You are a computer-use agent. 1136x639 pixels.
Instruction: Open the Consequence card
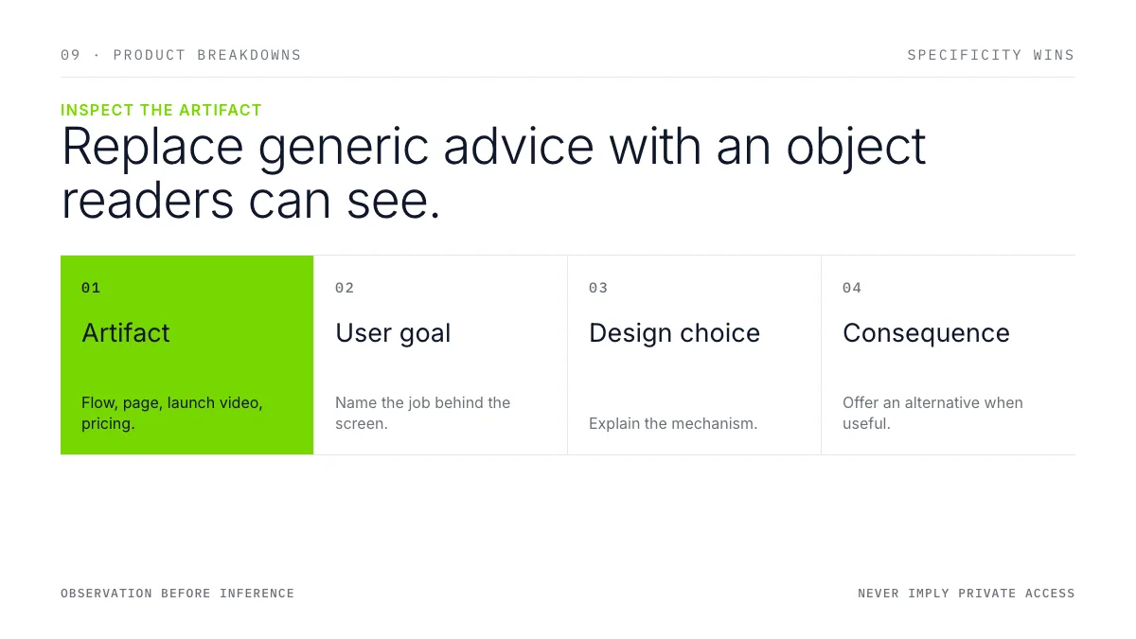[949, 355]
